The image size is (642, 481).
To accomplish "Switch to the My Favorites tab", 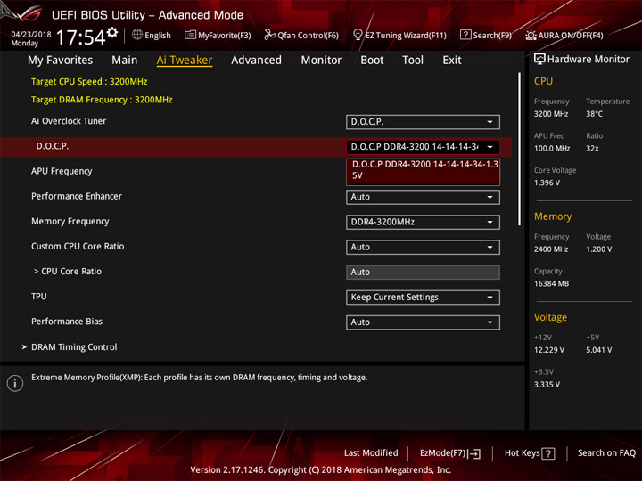I will pos(61,61).
